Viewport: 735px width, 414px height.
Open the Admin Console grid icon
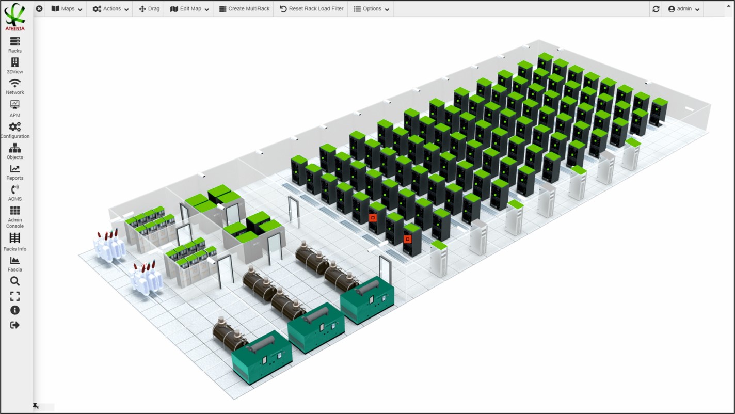(15, 216)
